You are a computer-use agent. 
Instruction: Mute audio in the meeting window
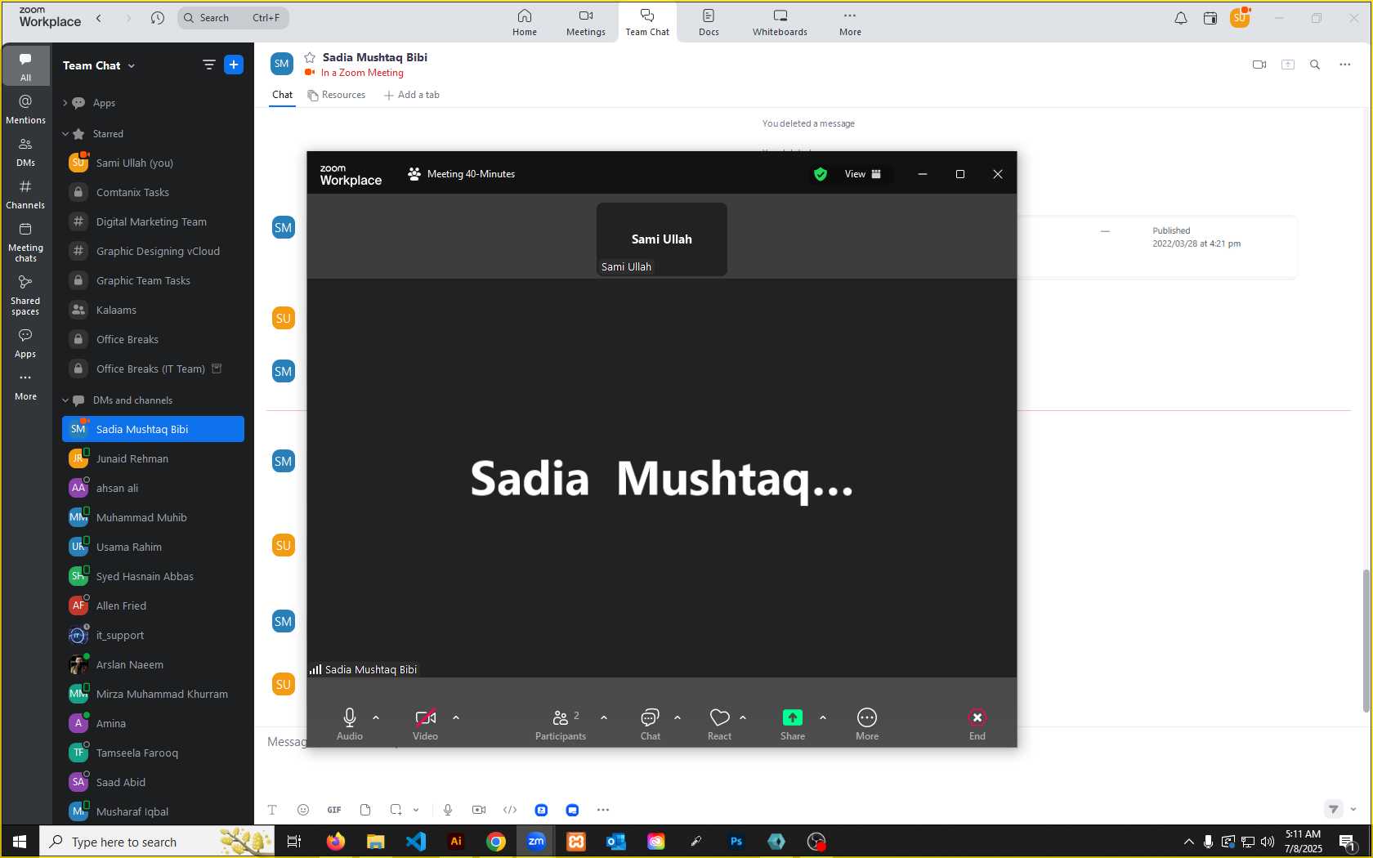(x=350, y=723)
